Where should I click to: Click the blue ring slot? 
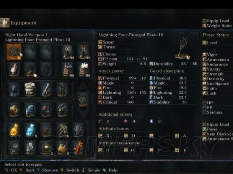[30, 111]
